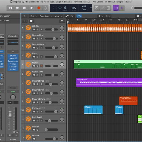142x142 pixels.
Task: Click the Read automation mode button
Action: coord(13,92)
